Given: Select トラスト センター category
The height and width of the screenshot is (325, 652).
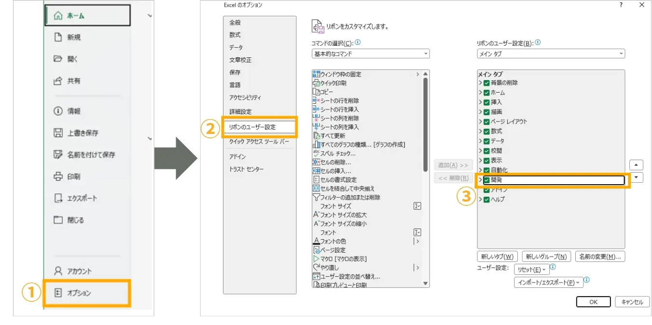Looking at the screenshot, I should (x=247, y=169).
